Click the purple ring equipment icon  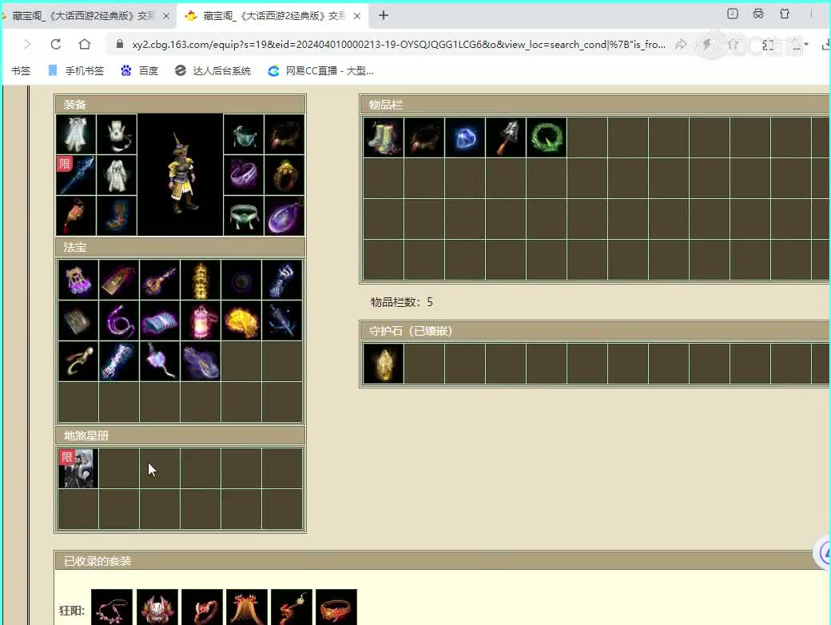pyautogui.click(x=244, y=175)
